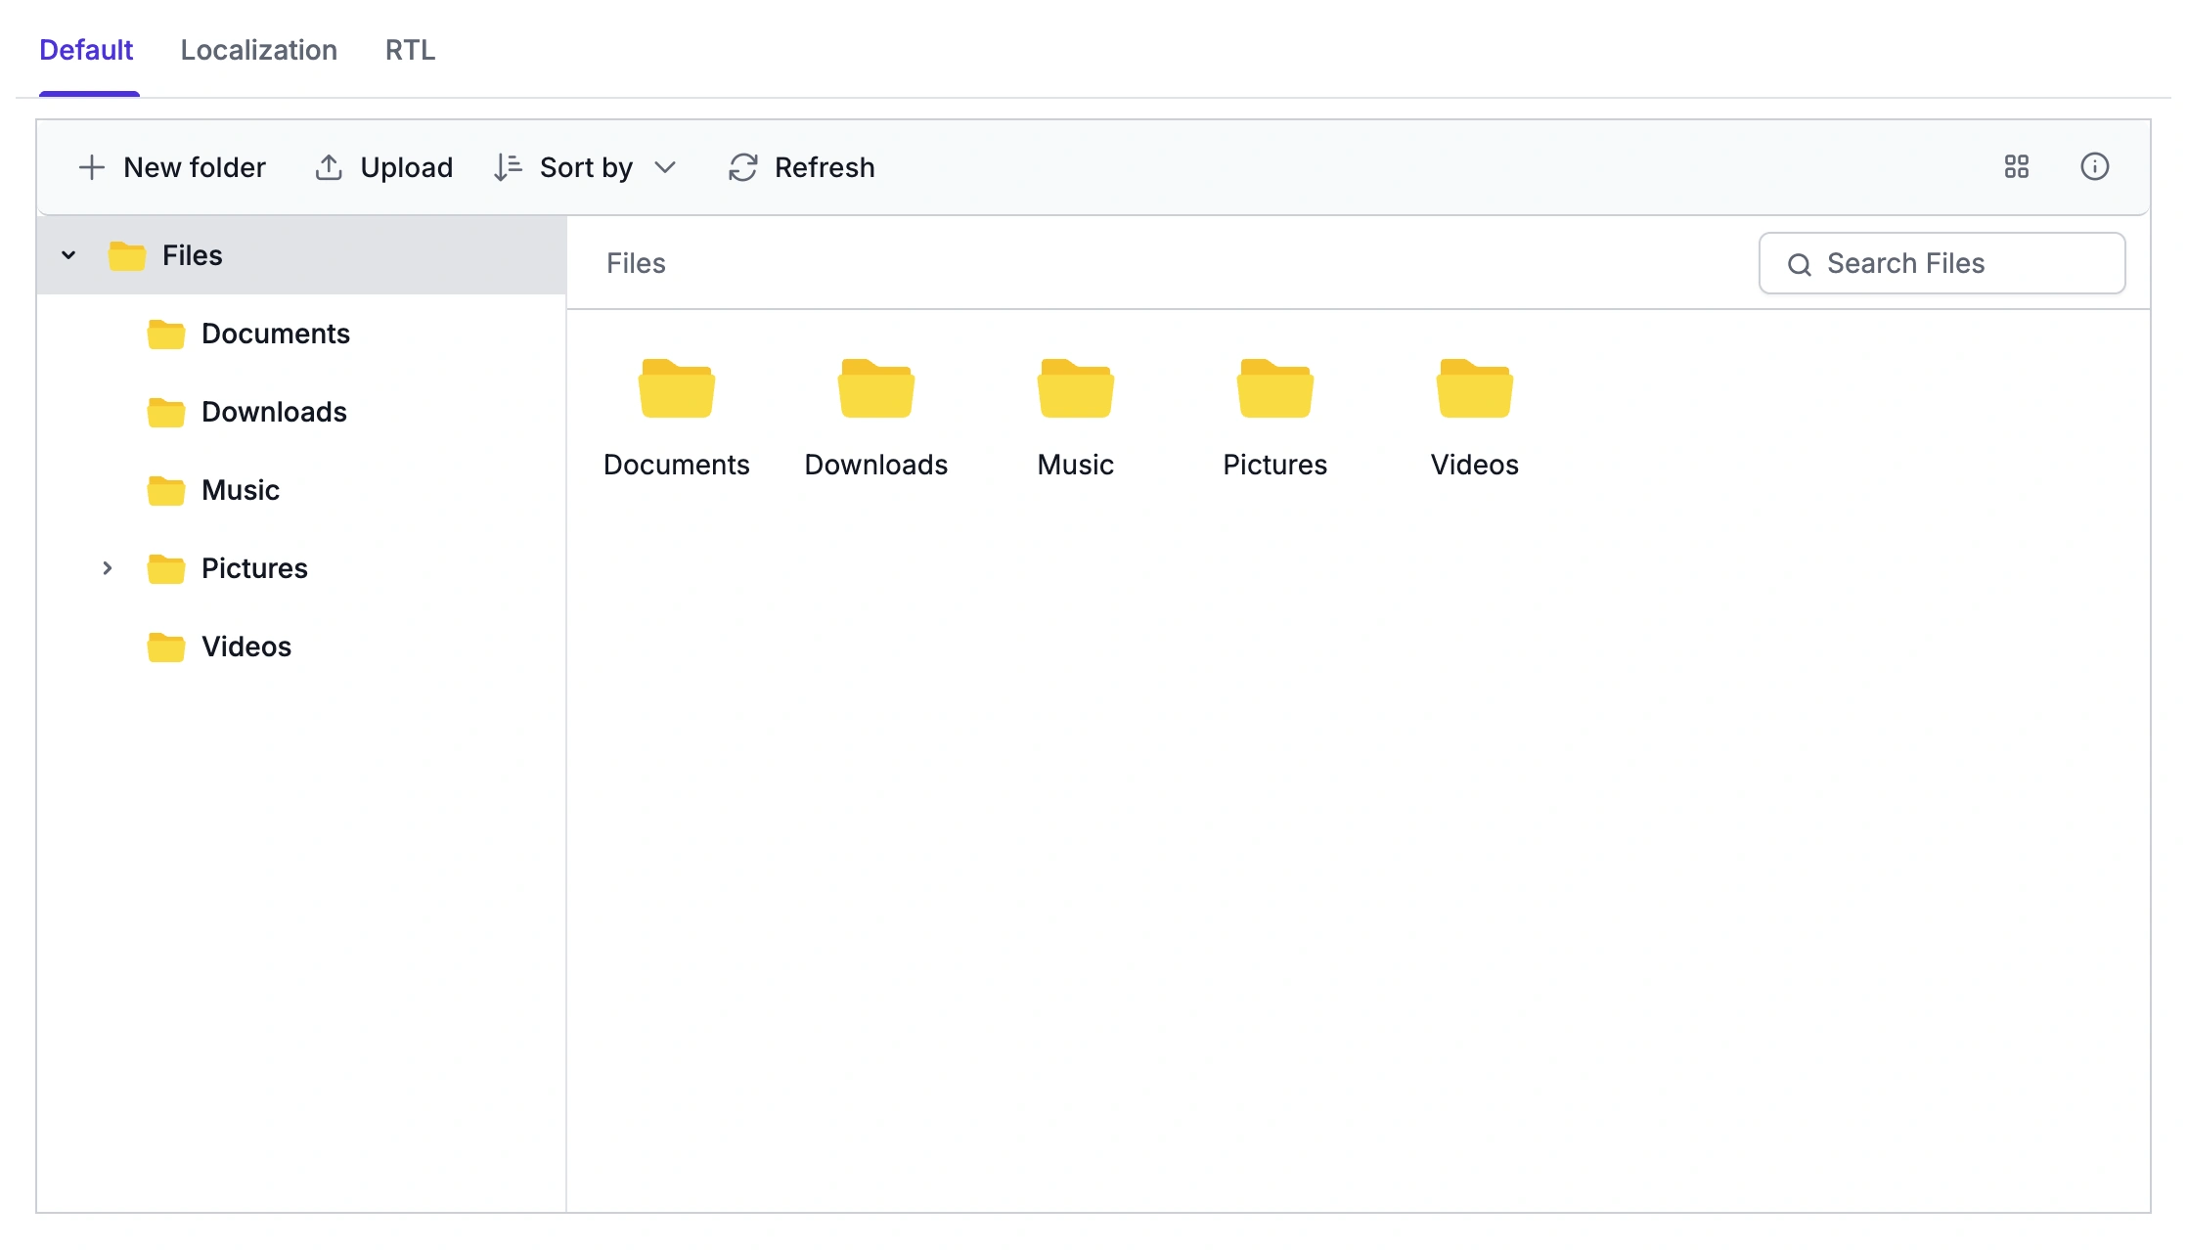Select Videos label in the navigation tree
Image resolution: width=2187 pixels, height=1250 pixels.
coord(246,647)
